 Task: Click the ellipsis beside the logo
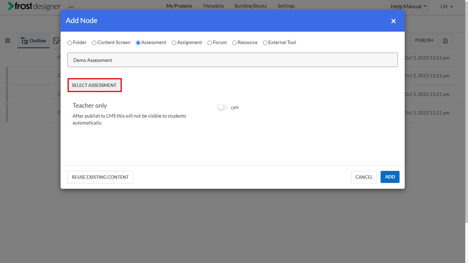click(71, 7)
